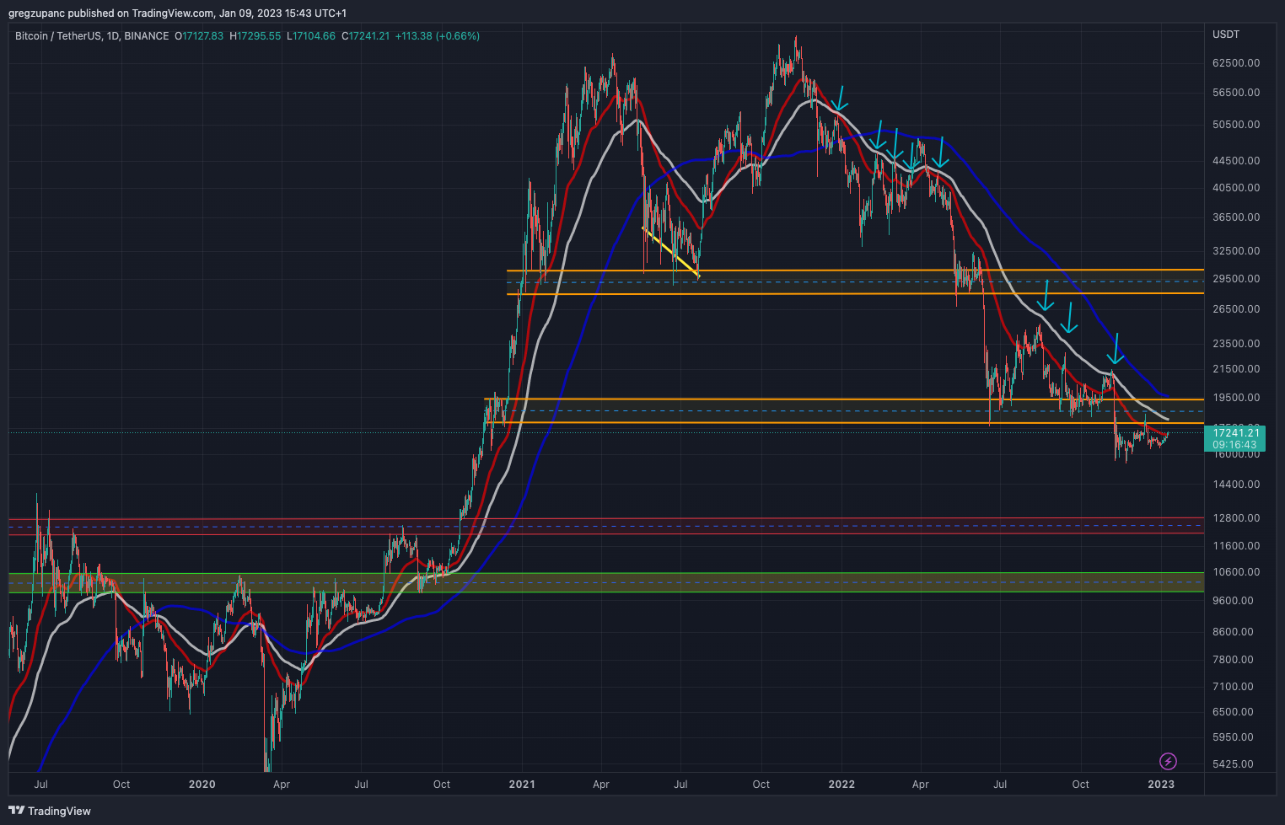Click the purple lightning bolt icon
This screenshot has height=825, width=1285.
pyautogui.click(x=1168, y=762)
